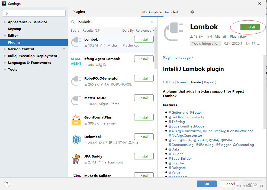Open the help question mark button
Viewport: 267px width, 190px height.
(7, 184)
